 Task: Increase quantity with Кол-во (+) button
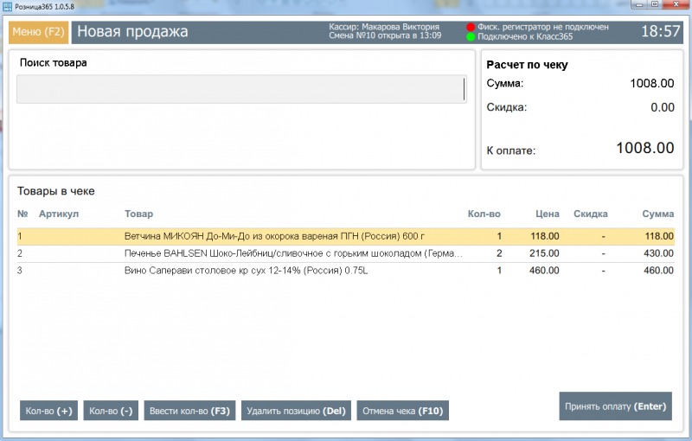click(x=48, y=411)
